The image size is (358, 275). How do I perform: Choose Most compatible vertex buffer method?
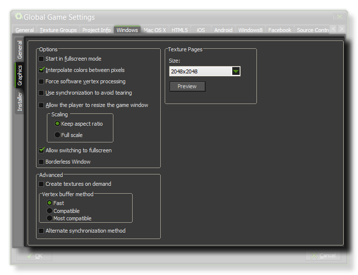pos(49,218)
